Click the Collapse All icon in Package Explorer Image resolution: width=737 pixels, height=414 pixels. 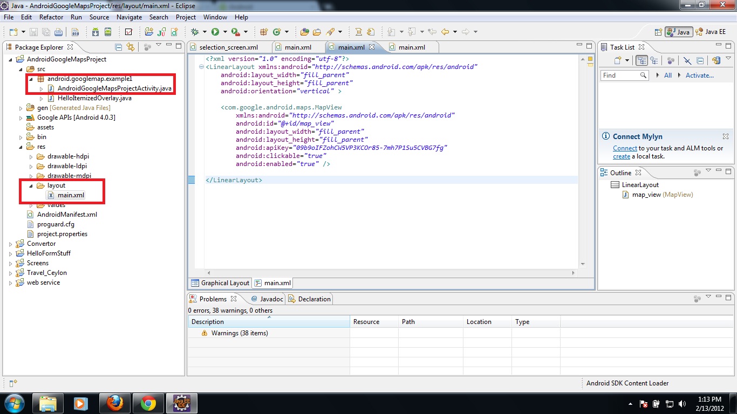pos(119,47)
